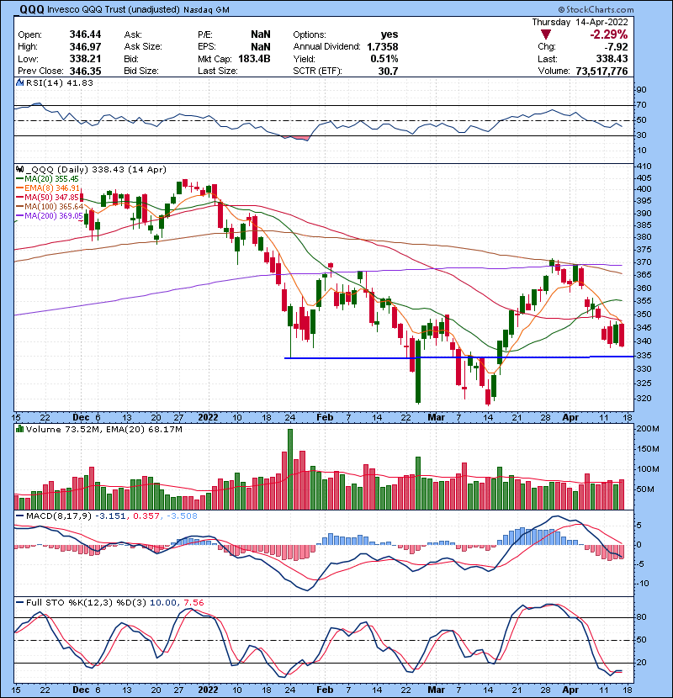Click the RSI panel line icon
The width and height of the screenshot is (673, 698).
tap(19, 82)
